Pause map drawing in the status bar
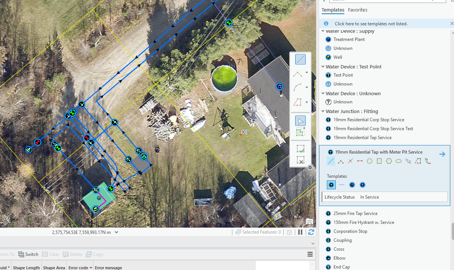Viewport: 454px width, 270px height. pyautogui.click(x=300, y=232)
